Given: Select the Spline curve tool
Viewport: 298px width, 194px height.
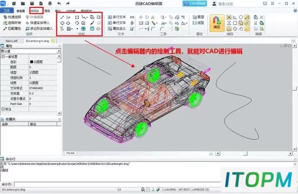Looking at the screenshot, I should click(62, 29).
